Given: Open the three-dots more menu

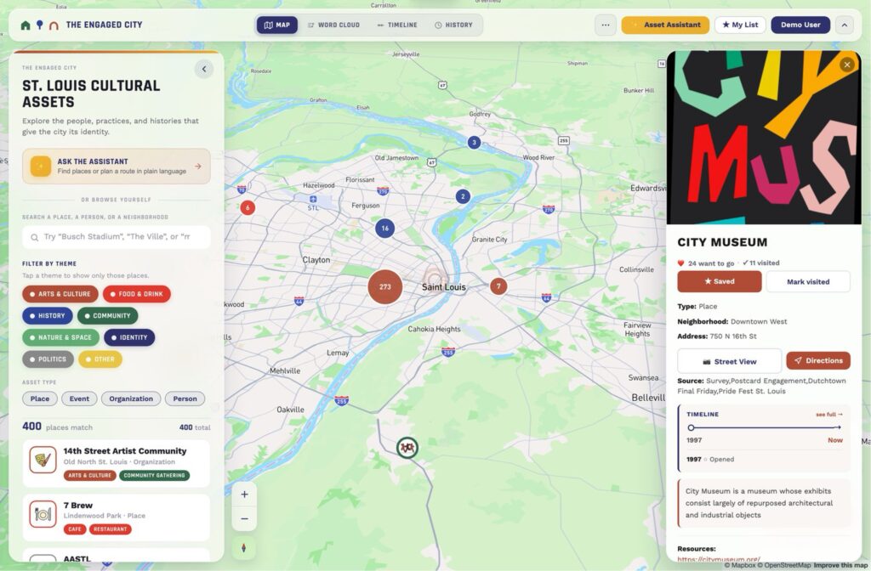Looking at the screenshot, I should 605,25.
